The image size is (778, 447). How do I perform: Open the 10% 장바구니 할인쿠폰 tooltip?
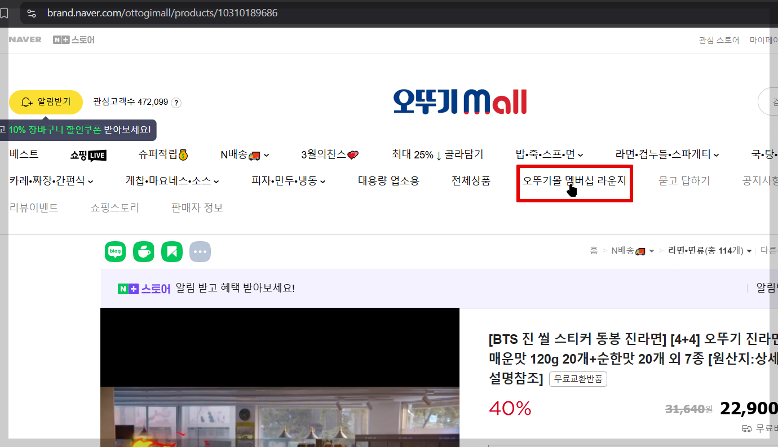78,130
